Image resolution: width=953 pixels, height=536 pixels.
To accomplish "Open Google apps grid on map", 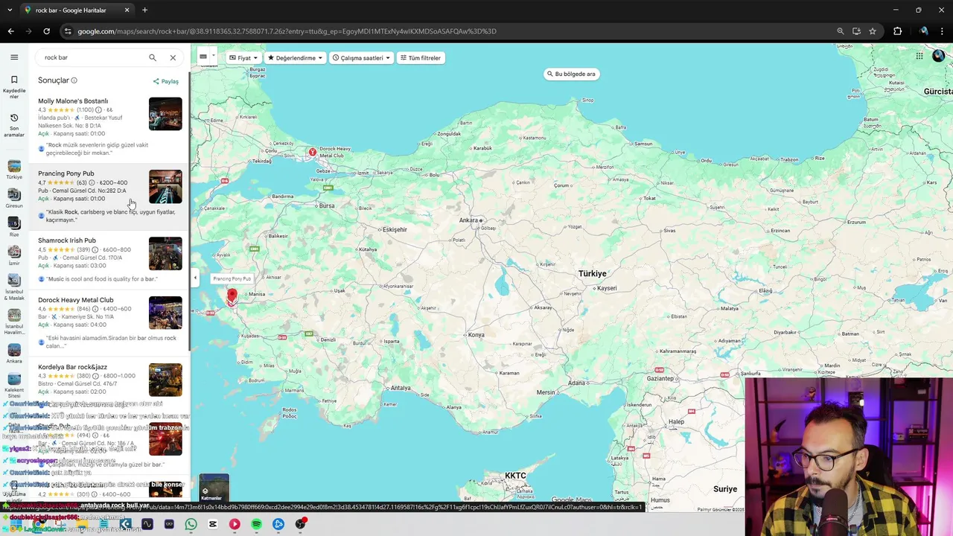I will point(919,56).
